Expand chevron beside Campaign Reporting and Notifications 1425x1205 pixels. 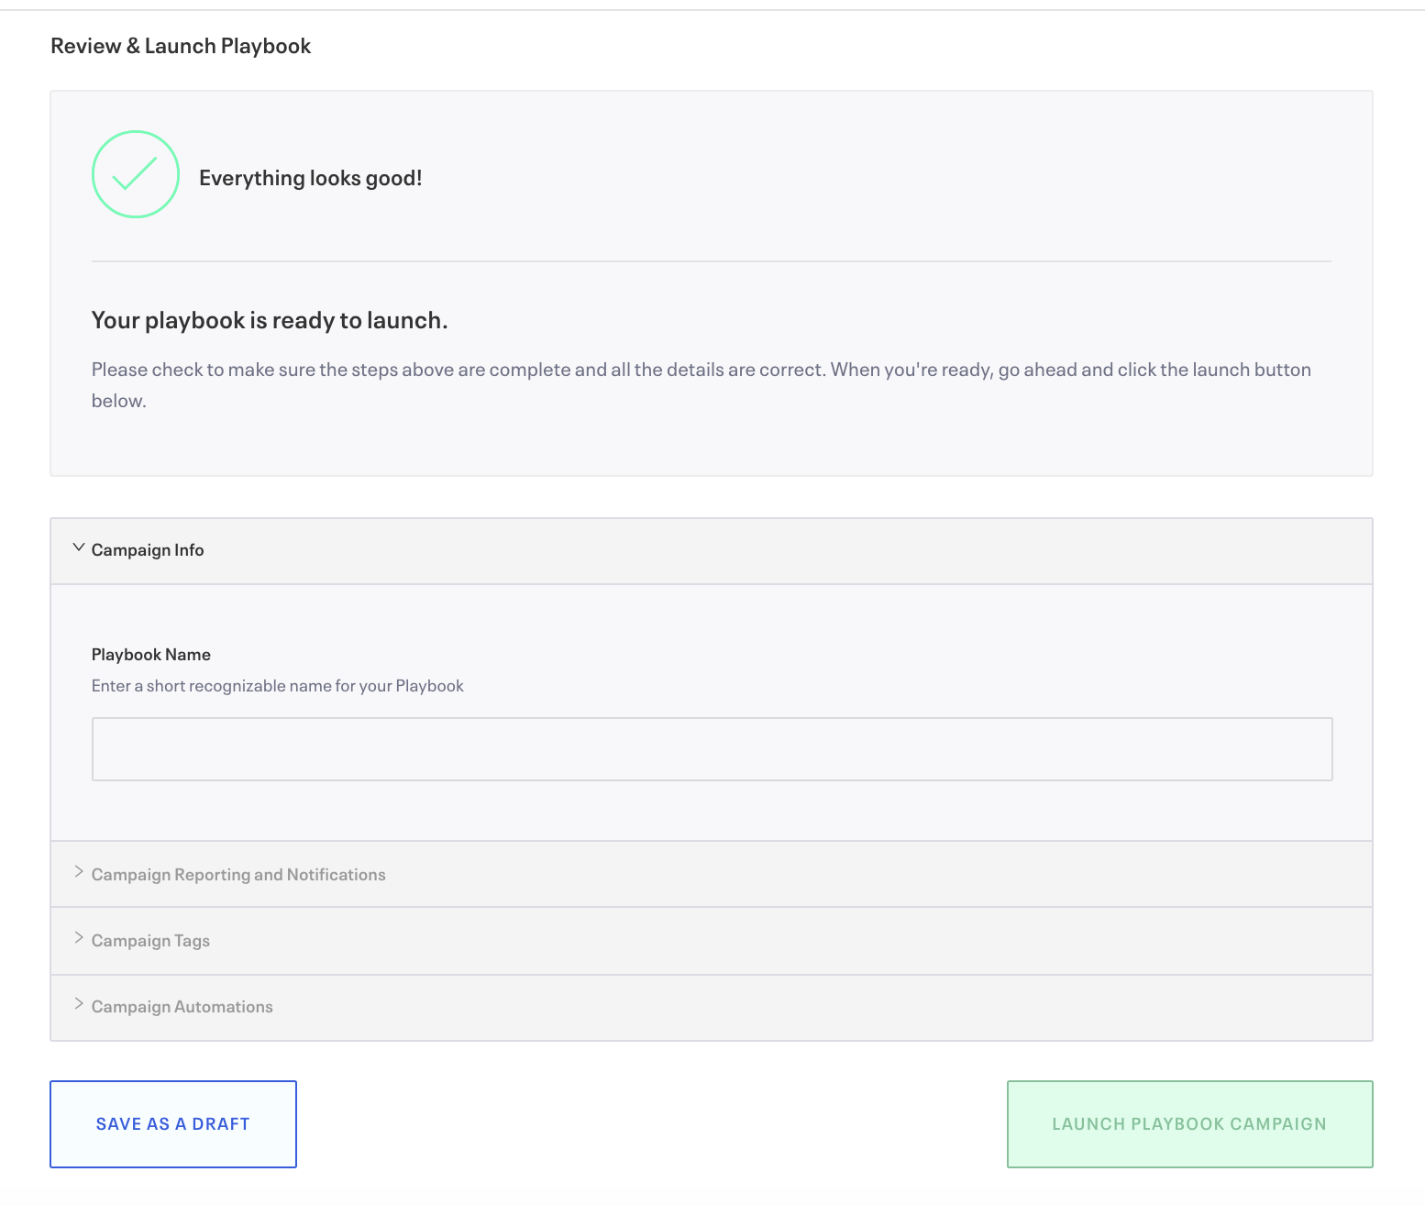(x=79, y=872)
